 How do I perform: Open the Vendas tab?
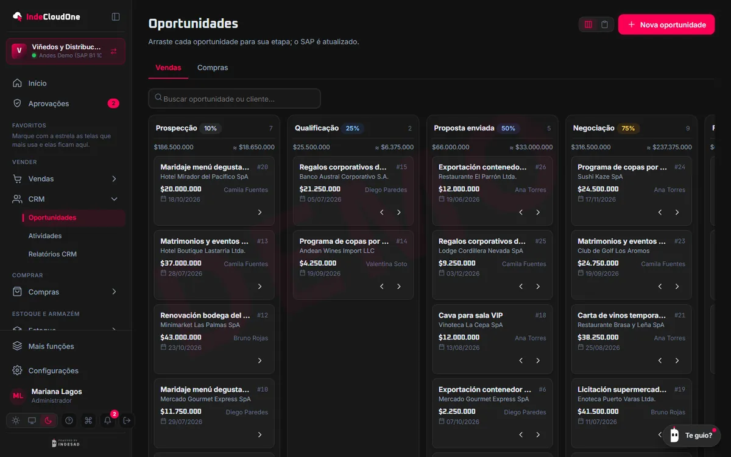168,68
